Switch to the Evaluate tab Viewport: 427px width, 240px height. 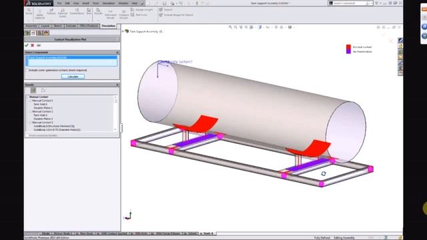[71, 26]
